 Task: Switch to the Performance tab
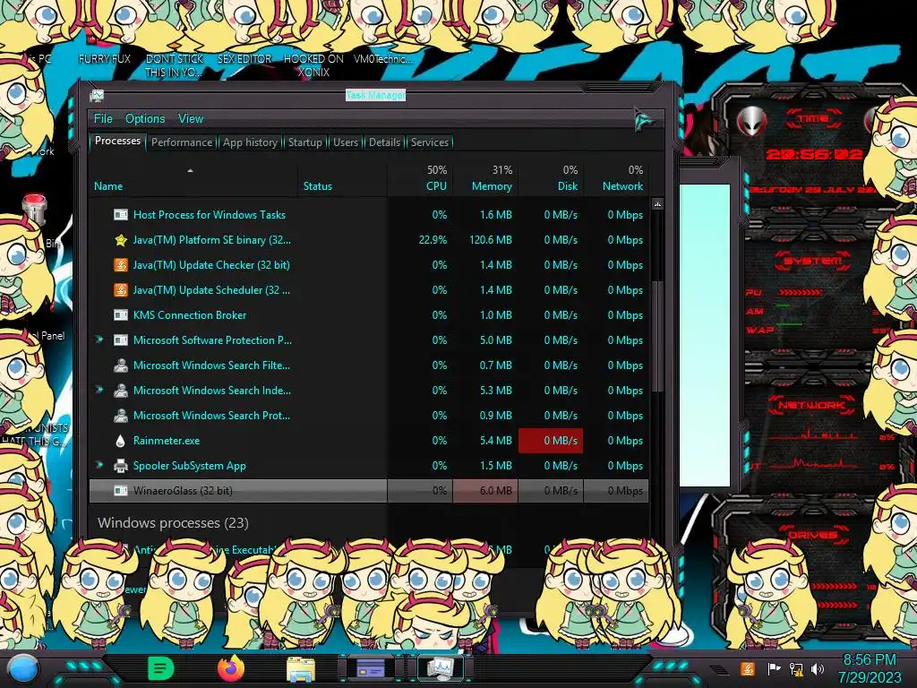click(182, 142)
